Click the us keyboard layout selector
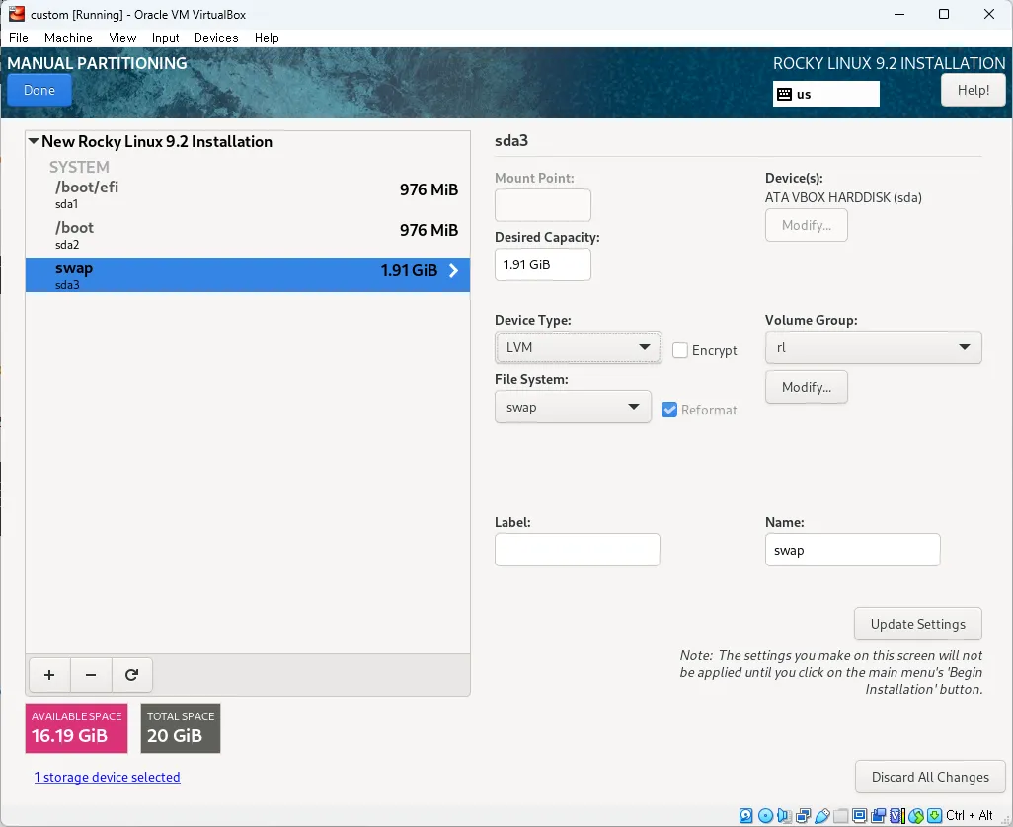This screenshot has width=1013, height=827. click(825, 94)
